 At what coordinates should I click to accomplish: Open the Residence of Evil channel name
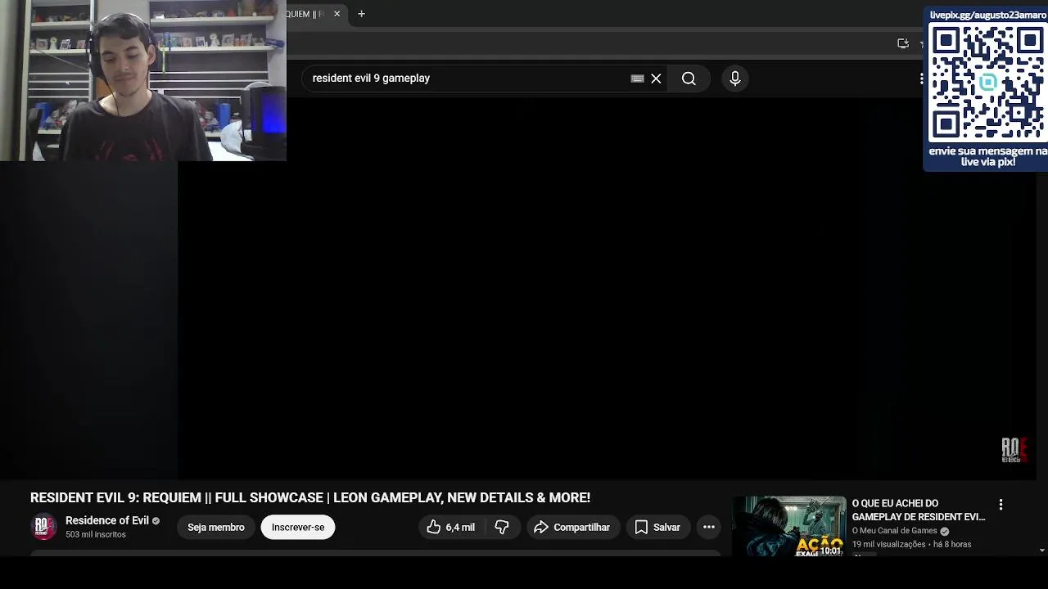[107, 520]
